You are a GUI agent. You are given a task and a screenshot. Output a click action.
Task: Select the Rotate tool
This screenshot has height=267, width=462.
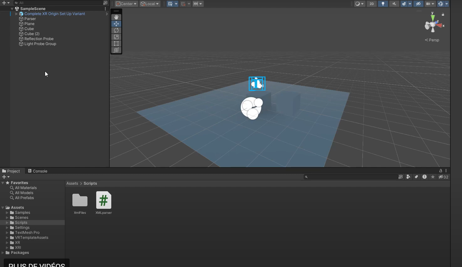(116, 30)
